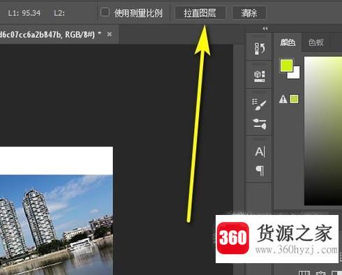Switch to the 颜色 tab
The image size is (342, 275).
(x=288, y=43)
